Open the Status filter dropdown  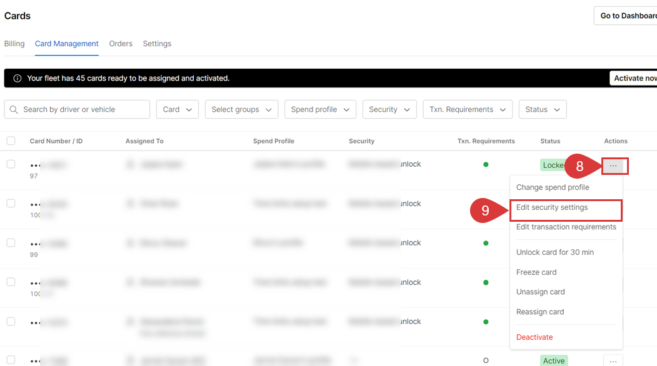tap(542, 109)
